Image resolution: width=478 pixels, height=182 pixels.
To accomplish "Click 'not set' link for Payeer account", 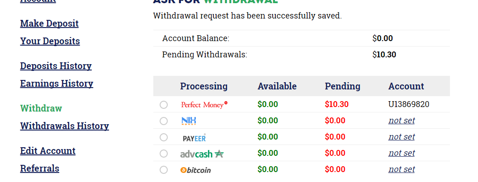I will (x=402, y=137).
